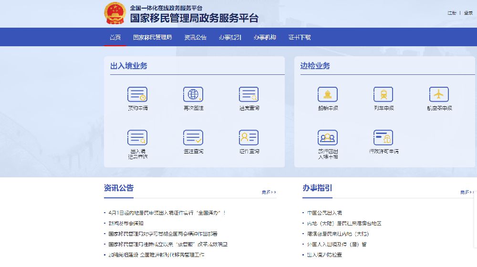Open 证书下载 in the navigation bar
Viewport: 477px width, 267px height.
tap(300, 37)
